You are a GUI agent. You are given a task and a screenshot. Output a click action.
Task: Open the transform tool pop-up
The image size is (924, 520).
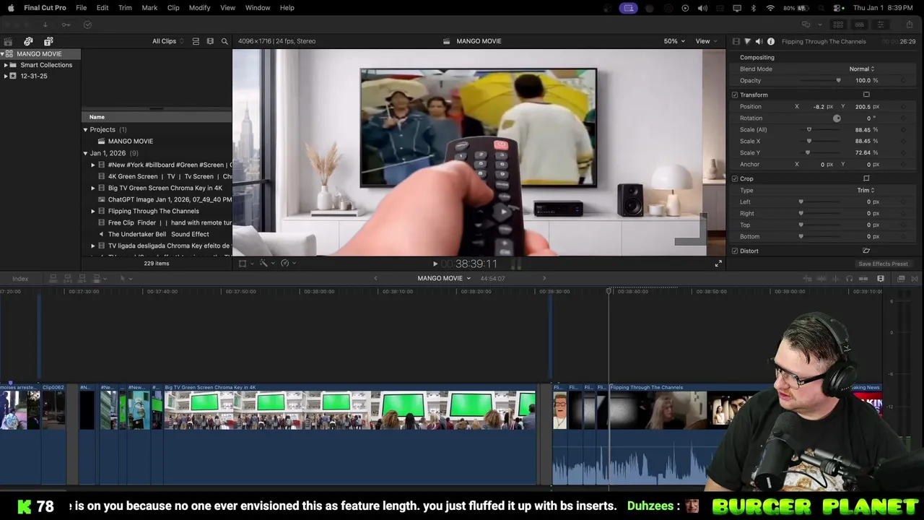245,264
